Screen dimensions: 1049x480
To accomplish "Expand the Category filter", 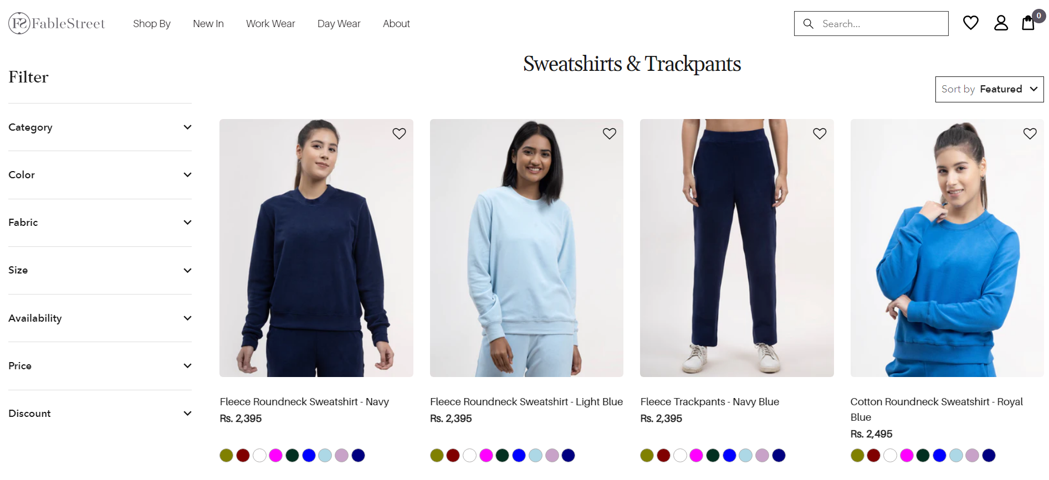I will (100, 127).
